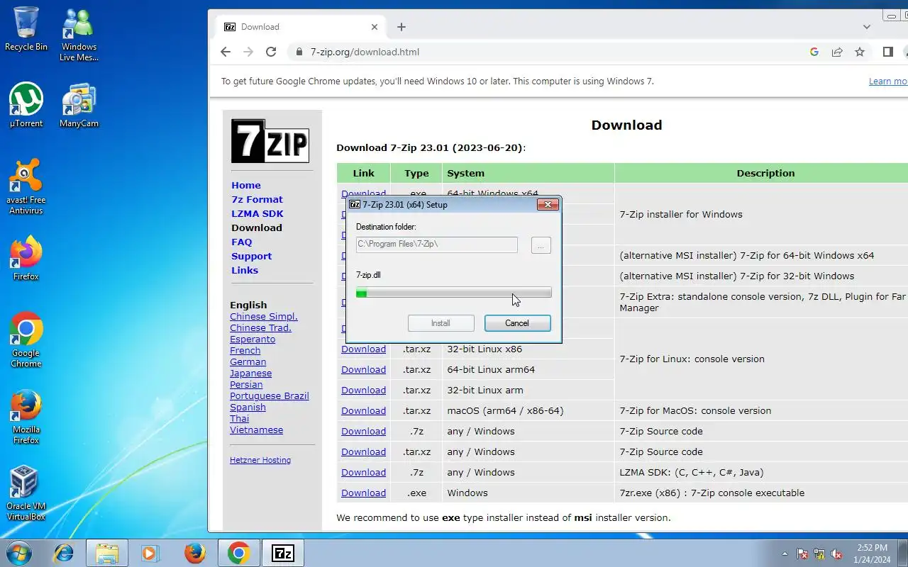Switch language to Chinese Simpl.
908x567 pixels.
pos(264,316)
